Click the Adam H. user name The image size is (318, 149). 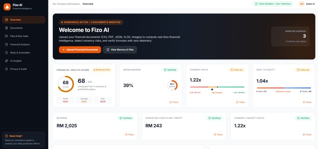coord(311,4)
